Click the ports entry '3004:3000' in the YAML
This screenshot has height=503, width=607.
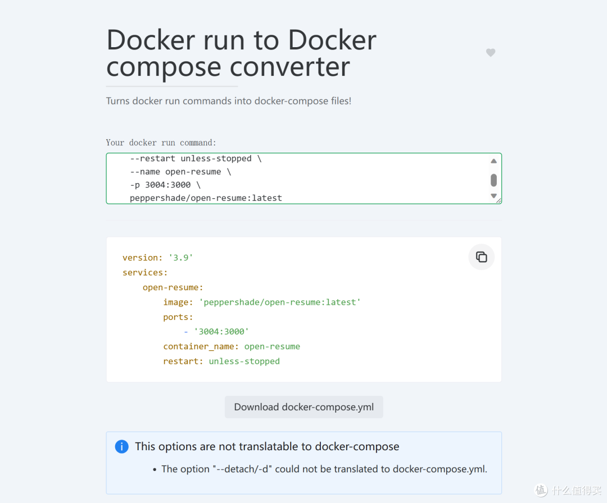[x=221, y=331]
